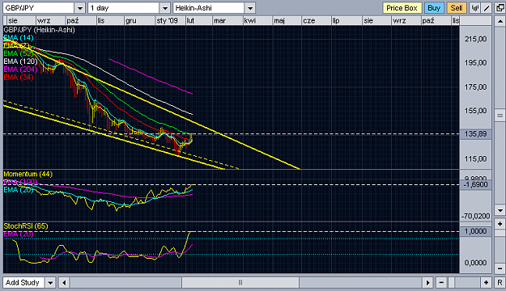Click the vertical scale center handle

500,116
